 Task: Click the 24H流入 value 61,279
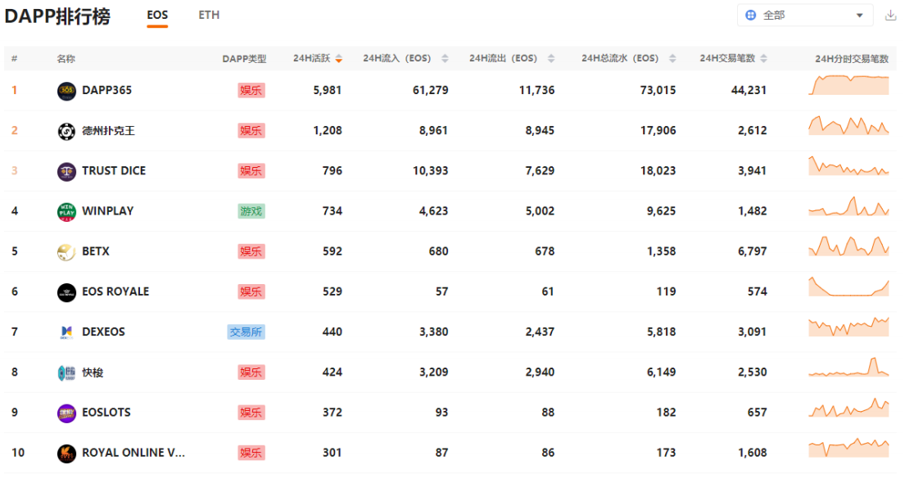click(x=431, y=91)
